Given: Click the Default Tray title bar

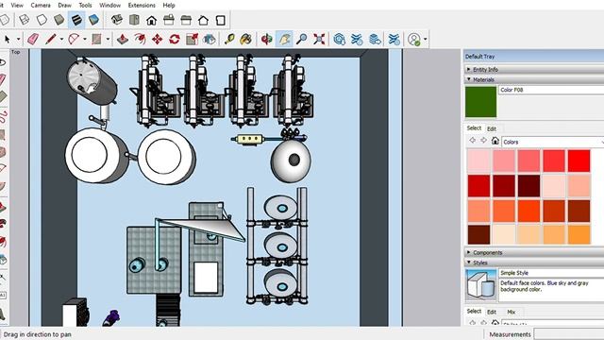Looking at the screenshot, I should point(534,57).
